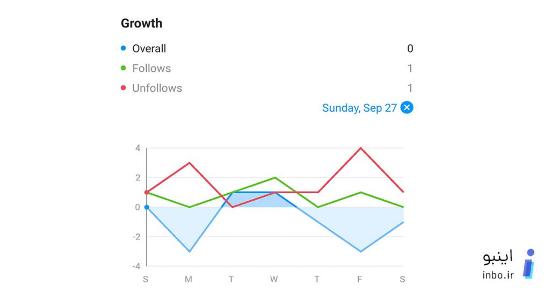Image resolution: width=550 pixels, height=293 pixels.
Task: Click the blue data point at zero
Action: (x=147, y=207)
